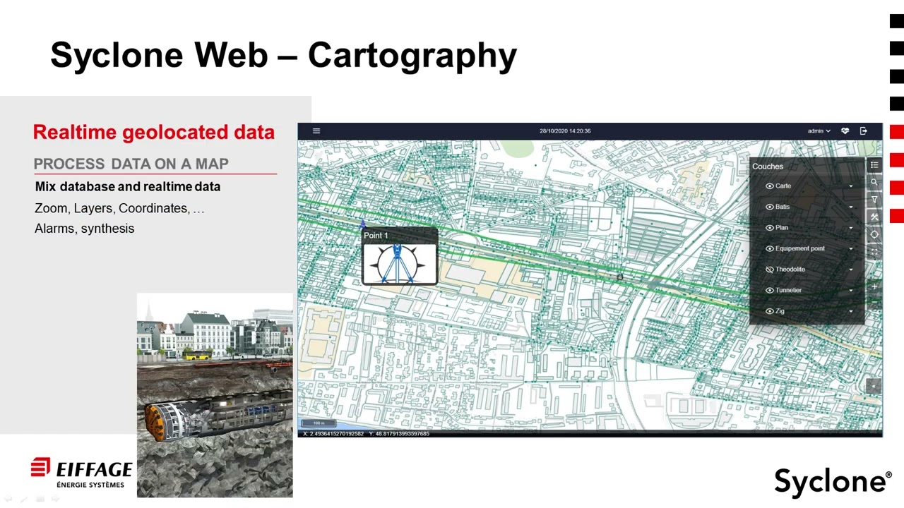Click the crosshair locate tool icon
The image size is (904, 508).
tap(874, 234)
